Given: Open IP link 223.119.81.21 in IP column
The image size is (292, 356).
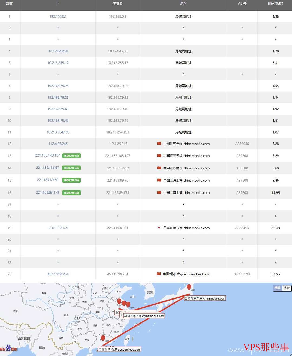Looking at the screenshot, I should click(x=58, y=228).
